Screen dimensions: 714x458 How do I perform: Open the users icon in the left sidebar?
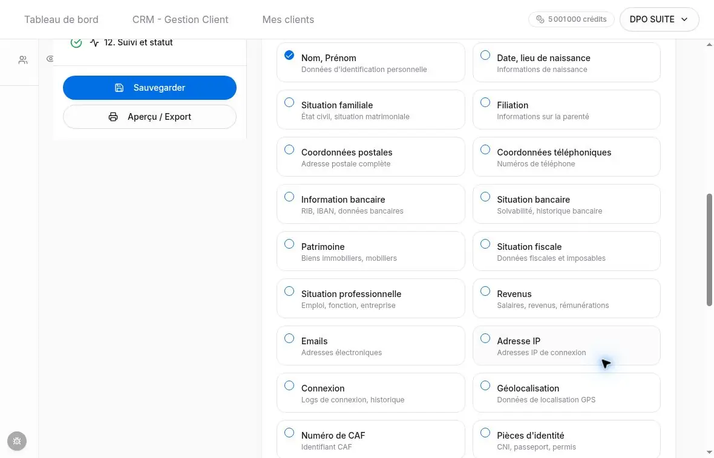pos(23,60)
